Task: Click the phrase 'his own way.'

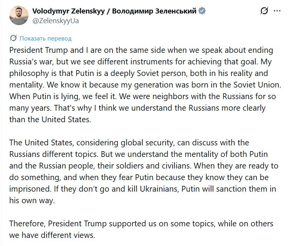Action: 32,201
